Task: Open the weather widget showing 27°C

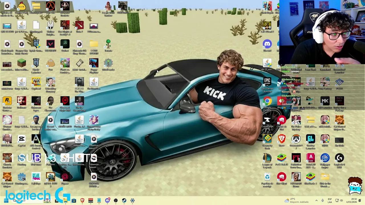Action: 297,201
